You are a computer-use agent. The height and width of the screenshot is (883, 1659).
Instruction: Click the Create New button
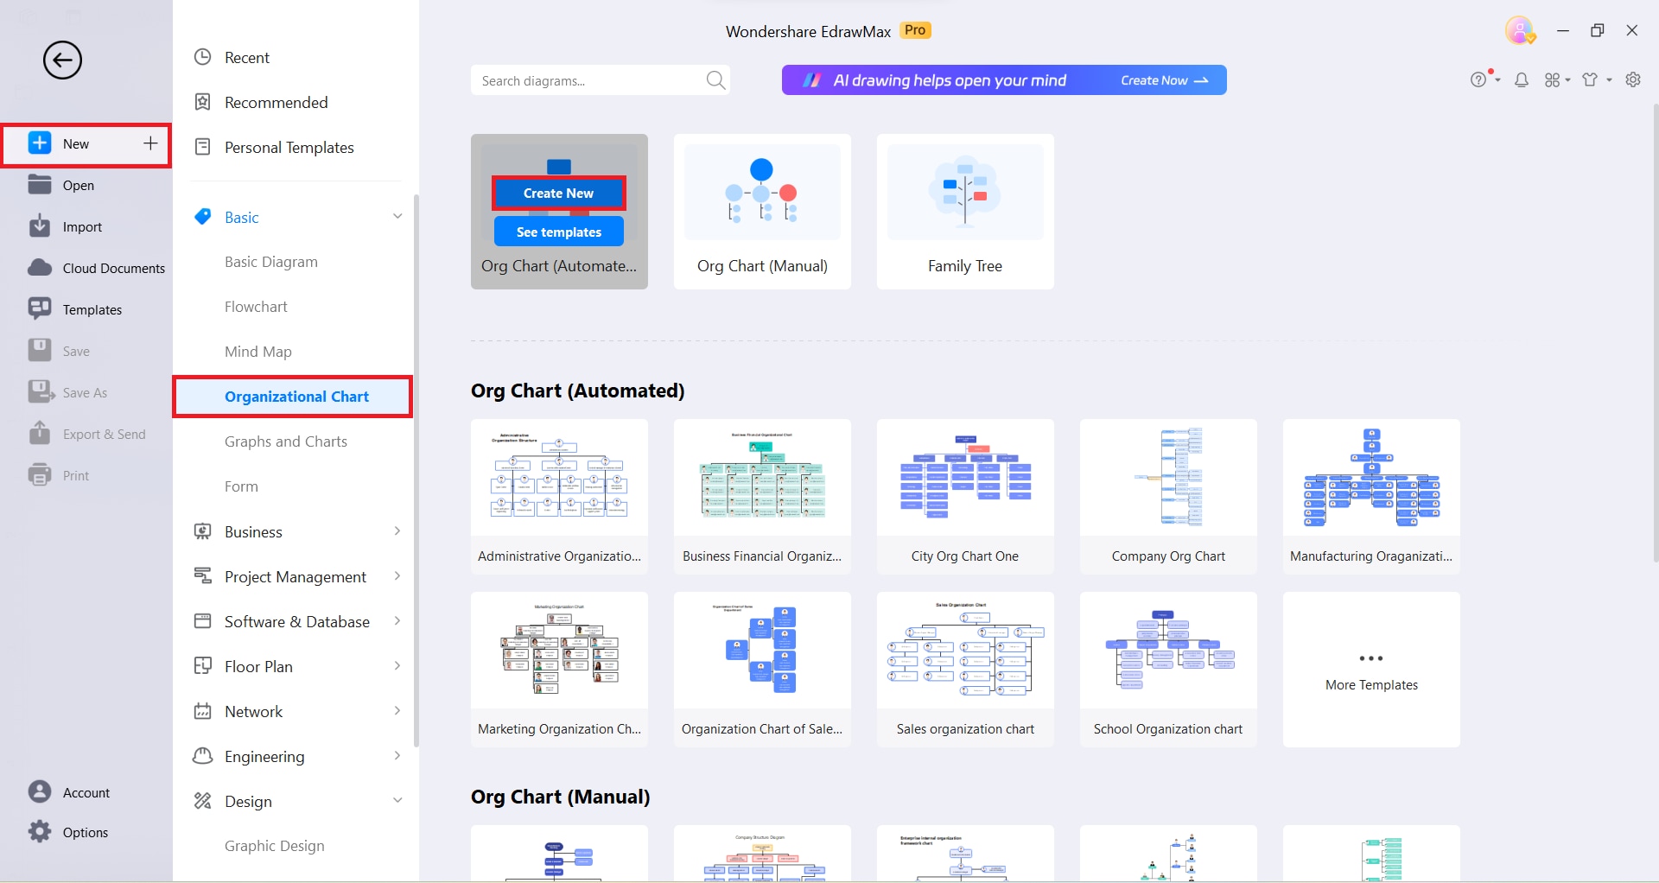tap(559, 194)
